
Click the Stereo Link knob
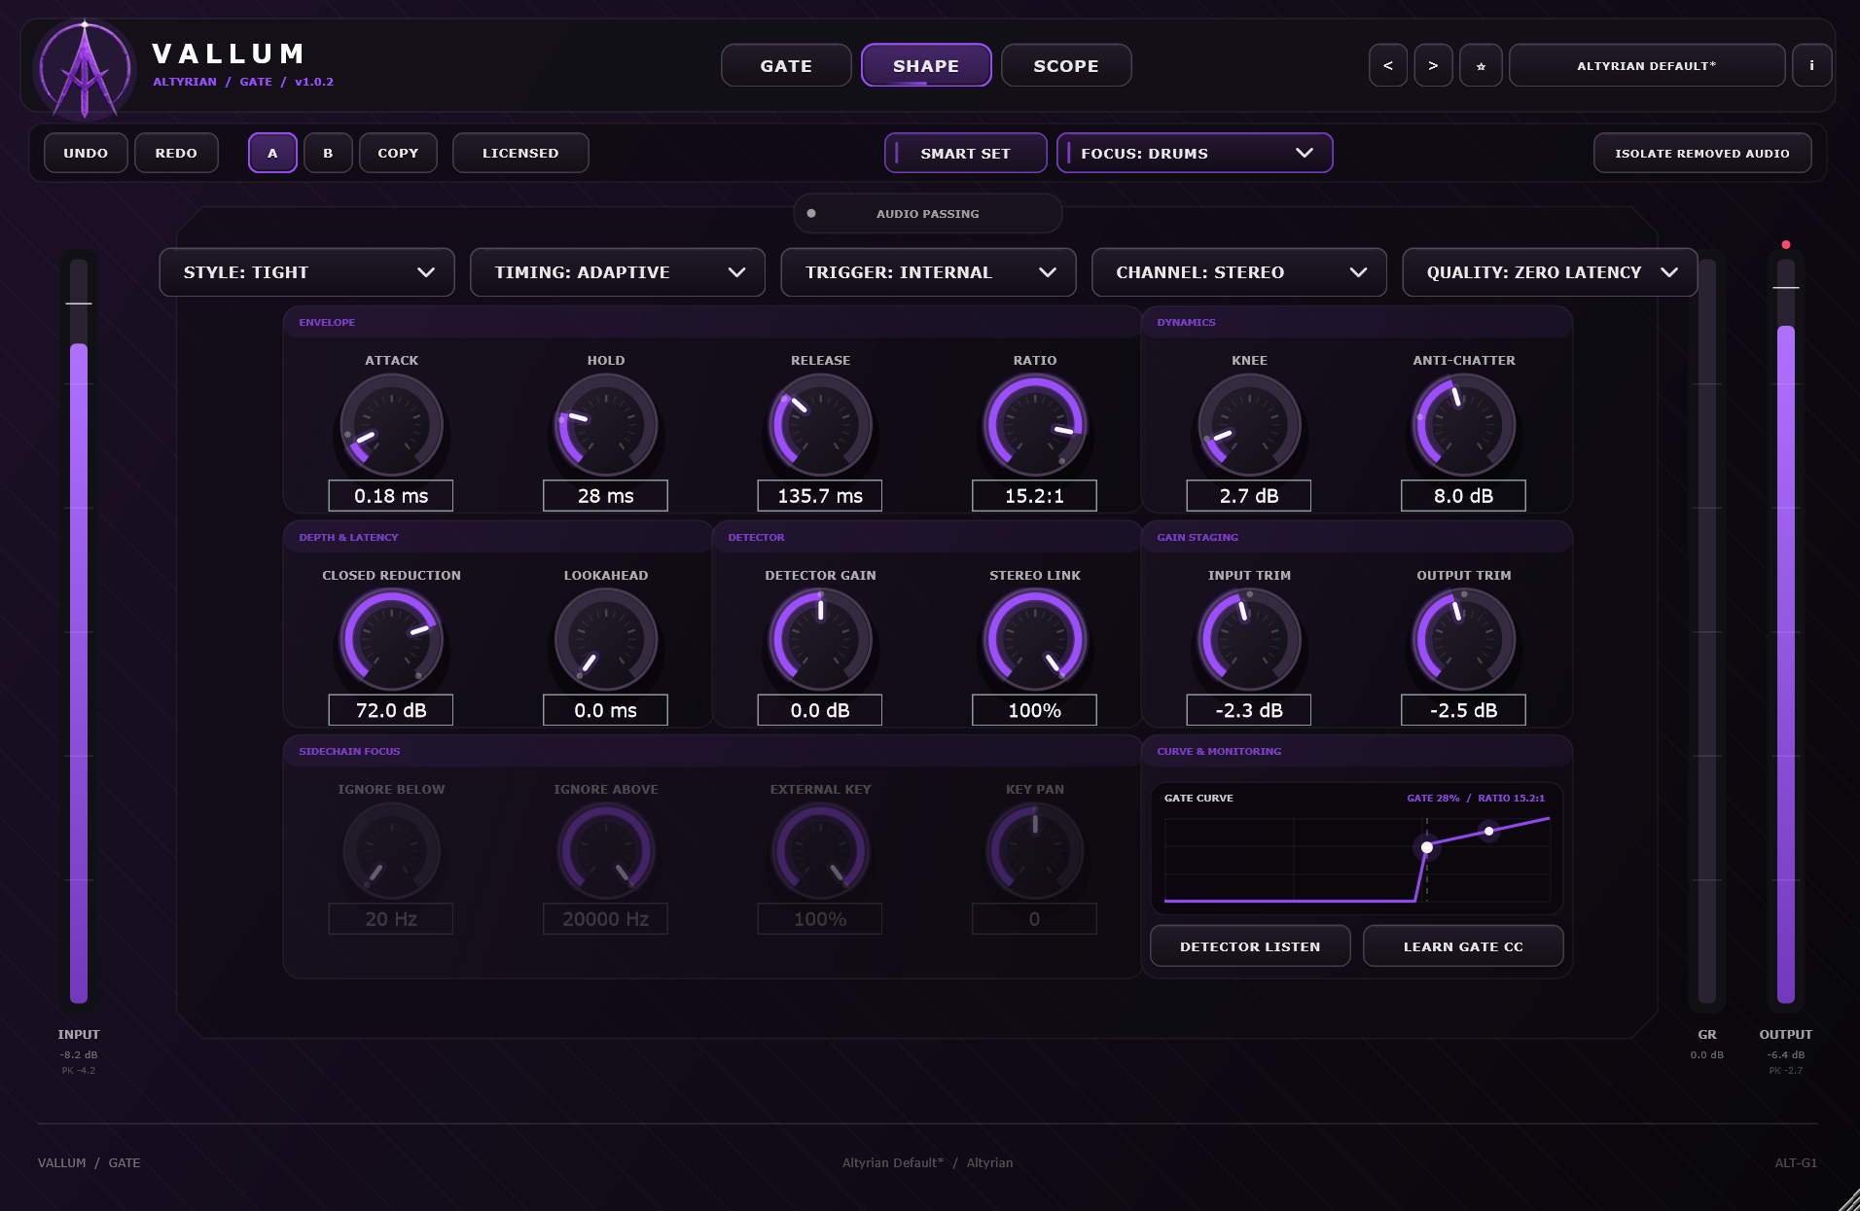1035,640
